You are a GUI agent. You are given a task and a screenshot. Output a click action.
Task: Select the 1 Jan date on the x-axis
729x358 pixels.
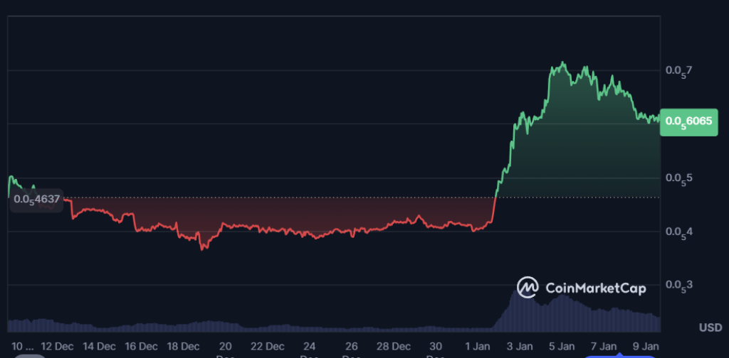tap(478, 346)
